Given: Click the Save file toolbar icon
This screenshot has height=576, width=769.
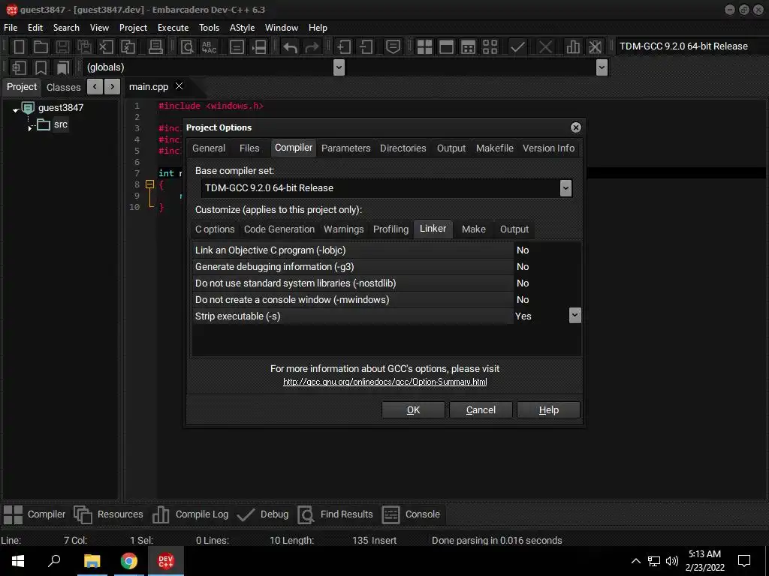Looking at the screenshot, I should 62,47.
